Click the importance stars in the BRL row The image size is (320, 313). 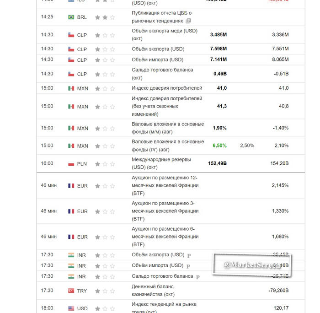tap(105, 17)
